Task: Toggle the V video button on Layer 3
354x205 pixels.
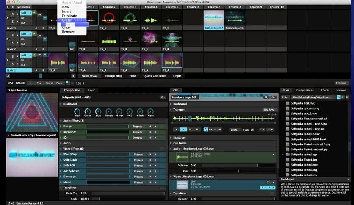Action: coord(45,18)
